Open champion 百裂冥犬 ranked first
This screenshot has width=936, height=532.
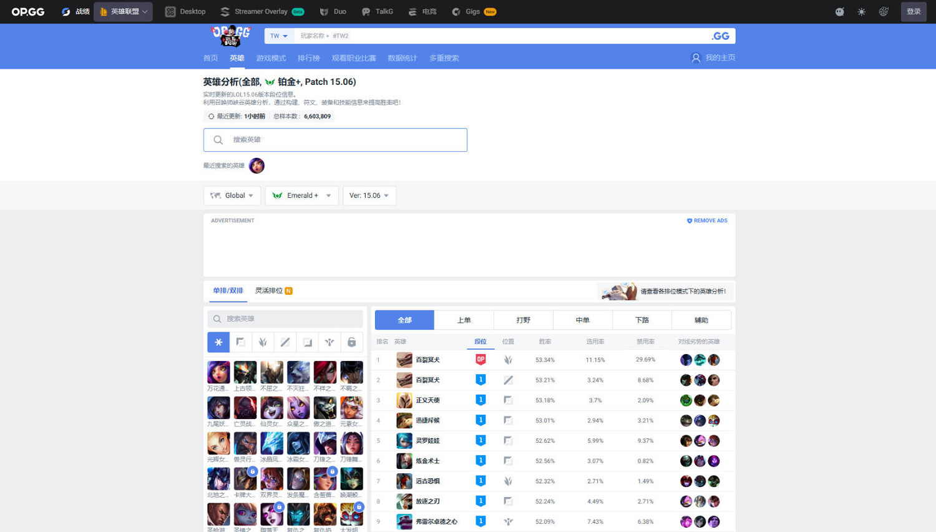point(427,360)
